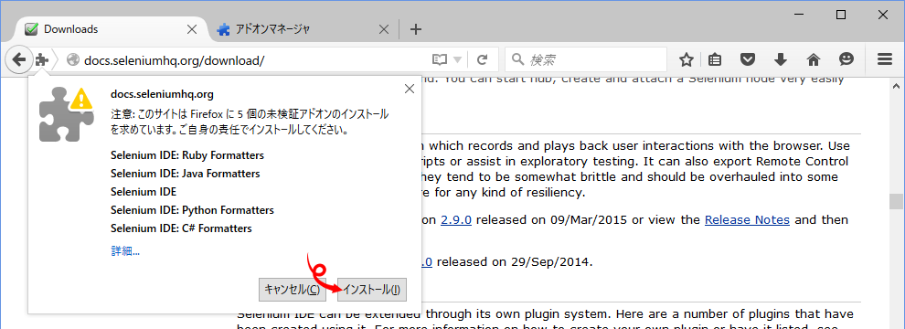Image resolution: width=905 pixels, height=329 pixels.
Task: Click the キャンセル button
Action: click(292, 289)
